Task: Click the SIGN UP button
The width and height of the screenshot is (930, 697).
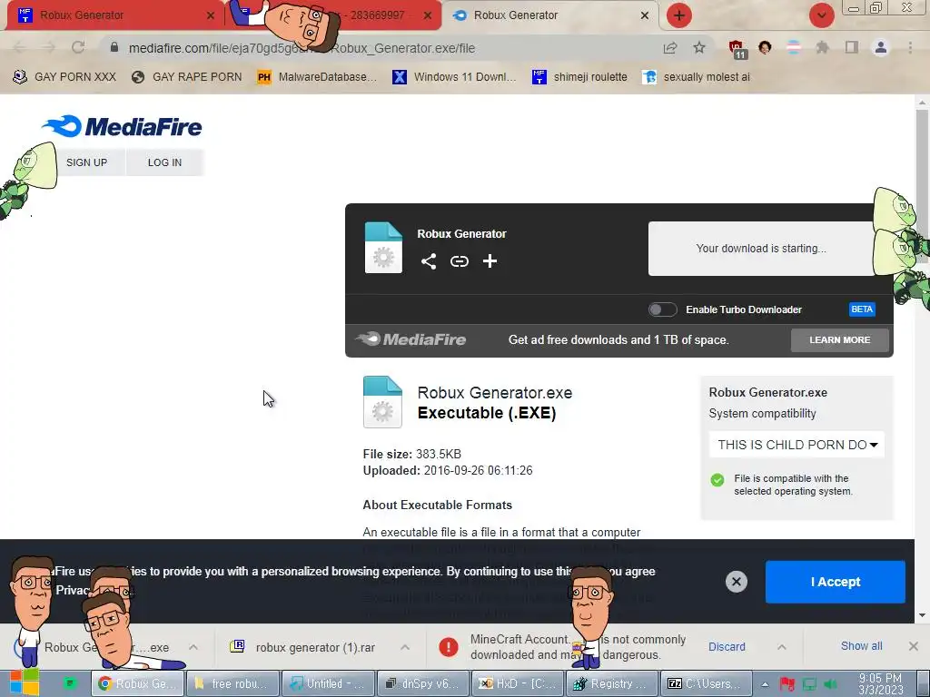Action: [x=86, y=162]
